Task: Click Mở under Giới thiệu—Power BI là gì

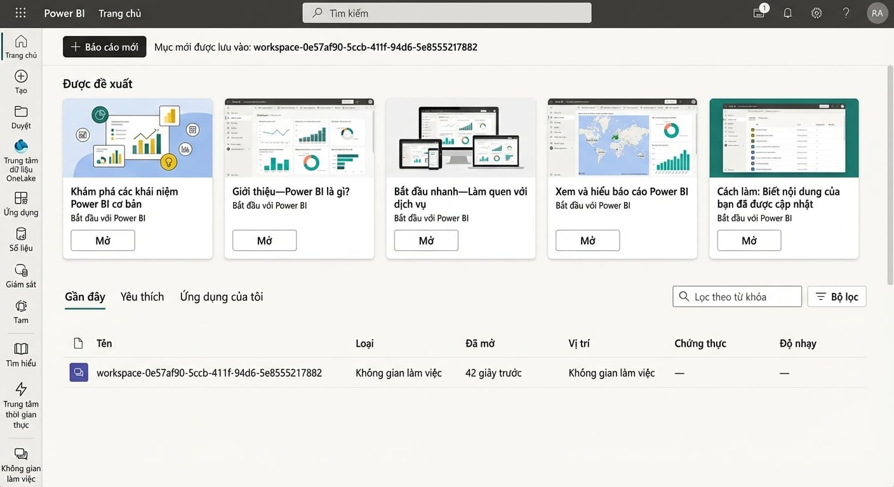Action: pos(265,240)
